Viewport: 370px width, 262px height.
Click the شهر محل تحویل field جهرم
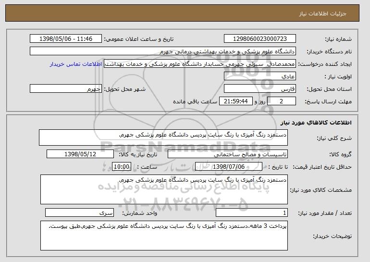coord(66,89)
